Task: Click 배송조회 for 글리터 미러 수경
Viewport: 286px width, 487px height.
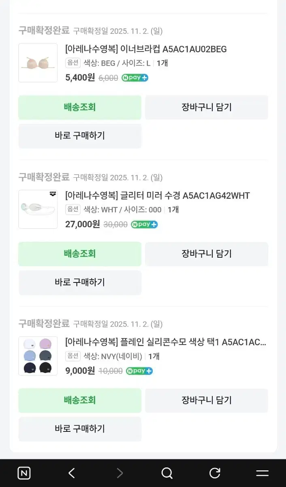Action: (x=80, y=254)
